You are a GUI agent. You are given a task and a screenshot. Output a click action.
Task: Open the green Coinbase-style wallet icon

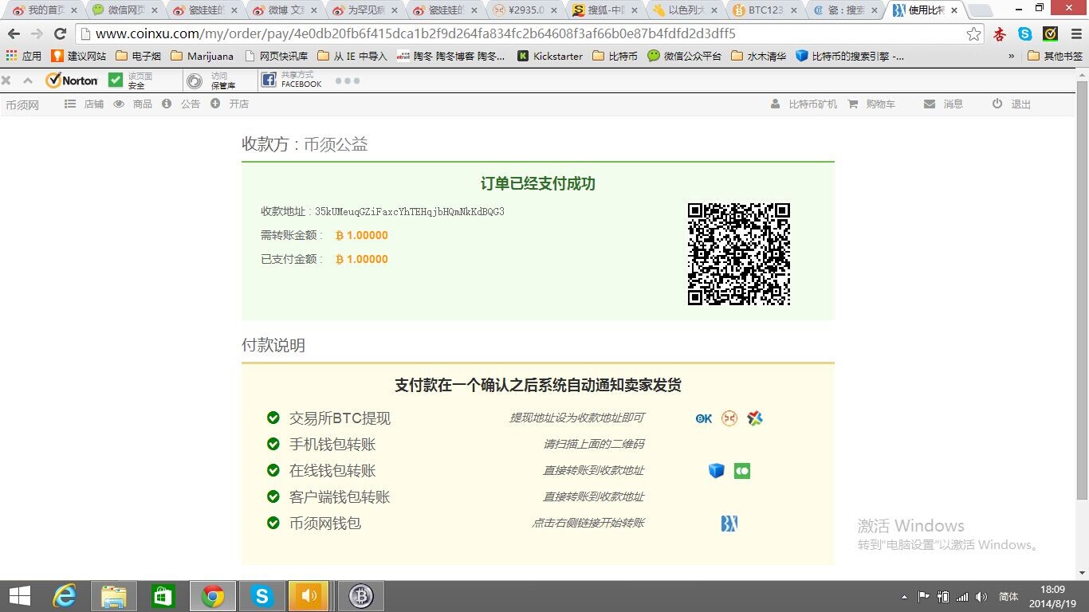point(742,471)
